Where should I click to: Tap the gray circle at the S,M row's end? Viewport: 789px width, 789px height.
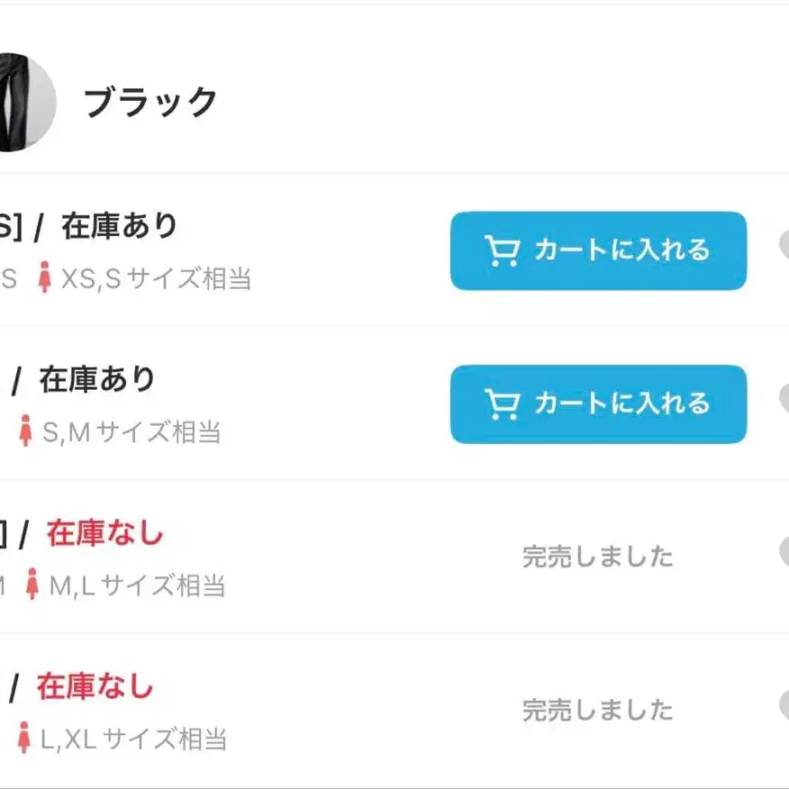click(x=784, y=398)
